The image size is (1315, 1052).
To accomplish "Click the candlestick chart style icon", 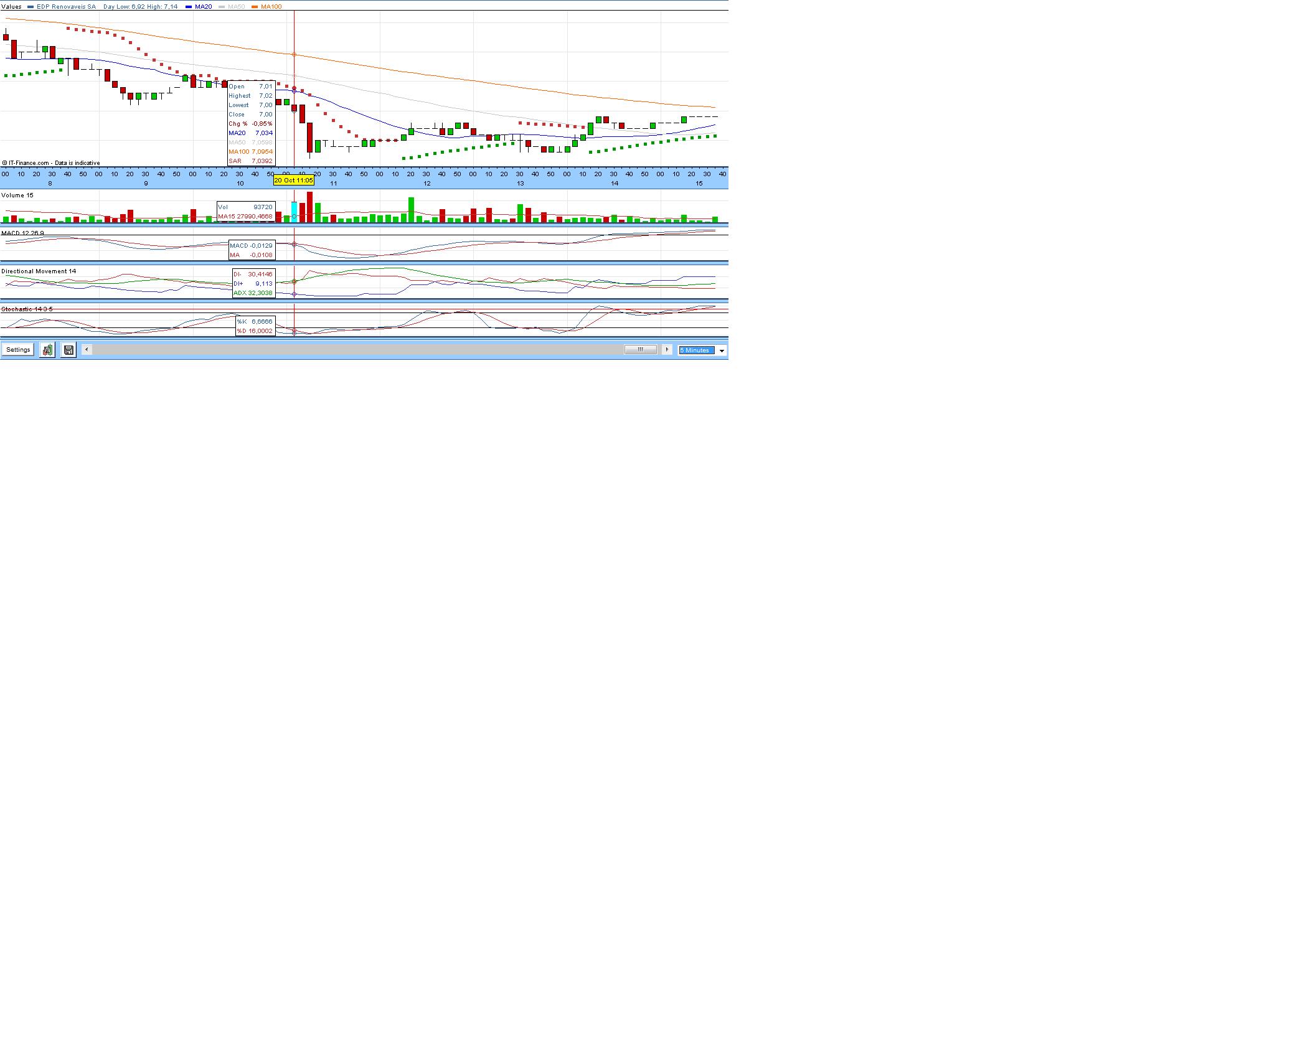I will click(x=47, y=350).
